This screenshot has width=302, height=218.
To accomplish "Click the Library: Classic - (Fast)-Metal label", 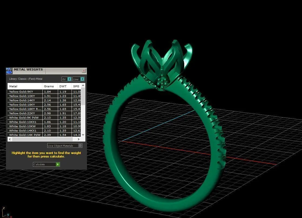I will click(26, 79).
